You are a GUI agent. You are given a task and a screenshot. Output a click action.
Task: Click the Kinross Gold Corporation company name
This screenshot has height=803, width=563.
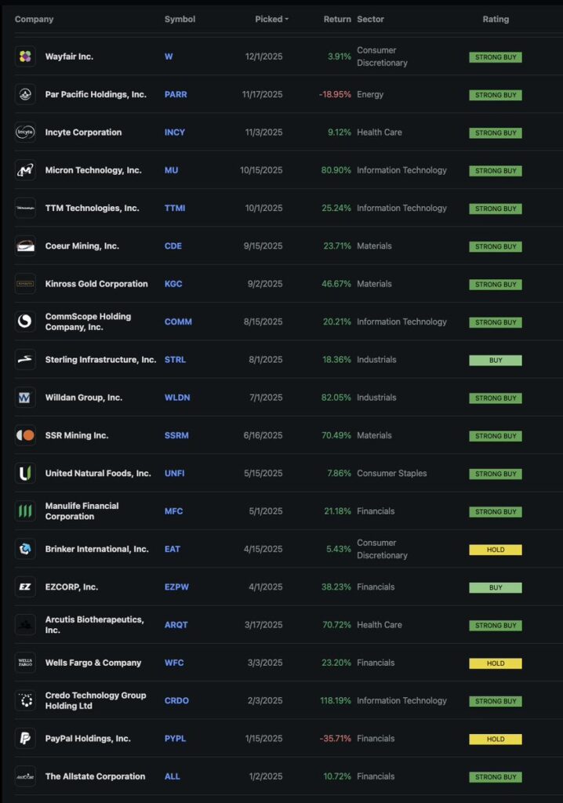coord(96,284)
